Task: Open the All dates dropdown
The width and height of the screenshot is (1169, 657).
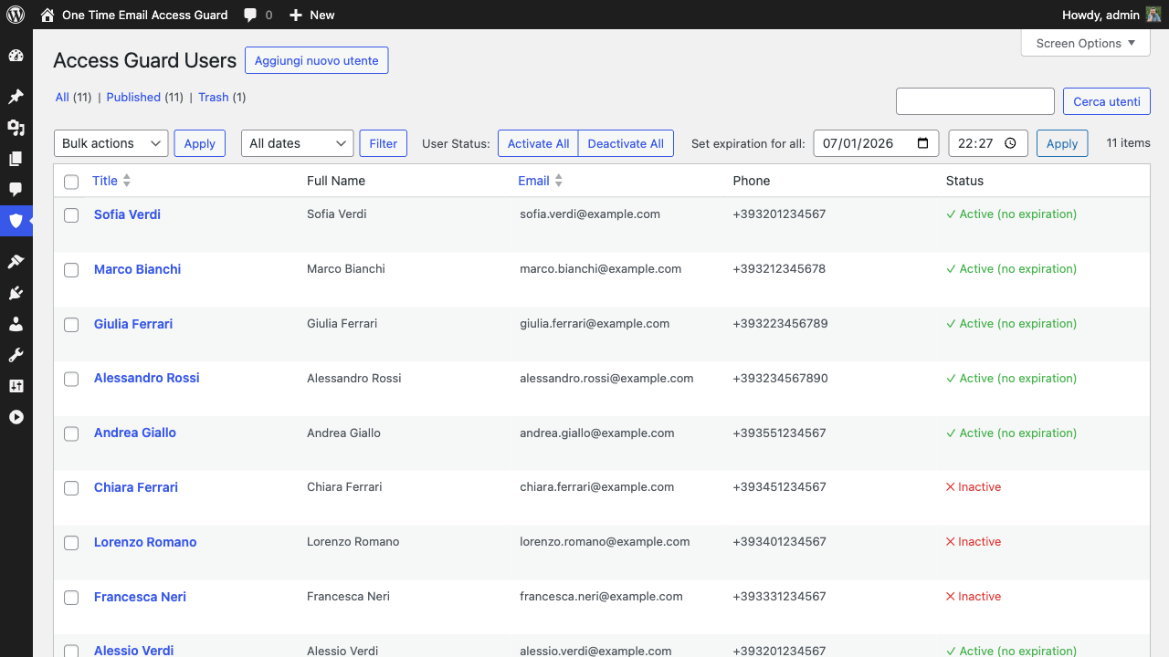Action: pos(297,143)
